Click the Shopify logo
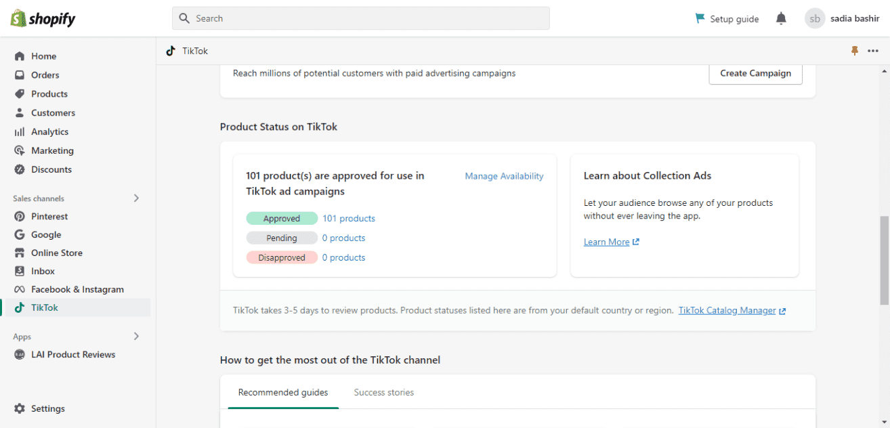 [43, 18]
